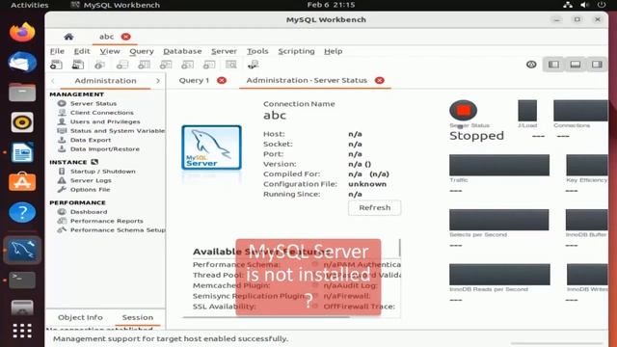Open the Tools menu
The image size is (617, 347).
257,51
